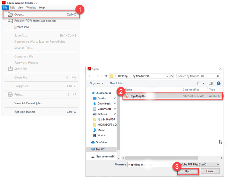246x178 pixels.
Task: Click the Share File upload icon
Action: point(10,68)
